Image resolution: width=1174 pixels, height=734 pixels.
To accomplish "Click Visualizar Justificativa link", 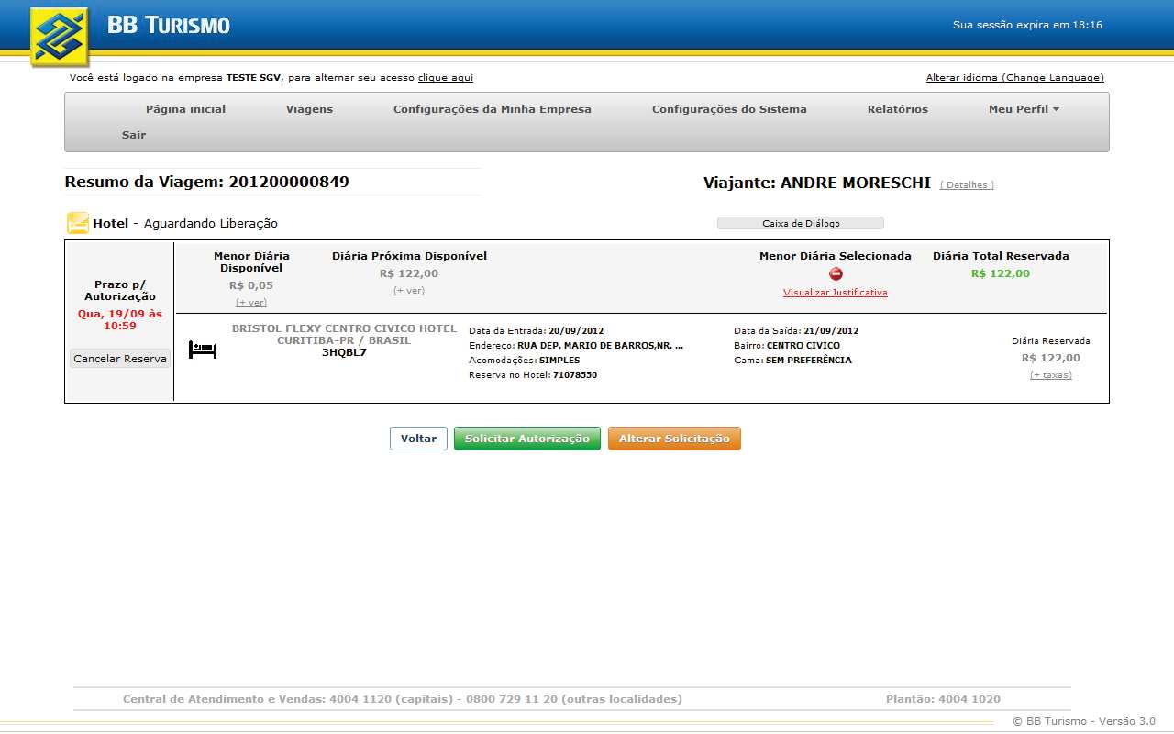I will pyautogui.click(x=836, y=293).
